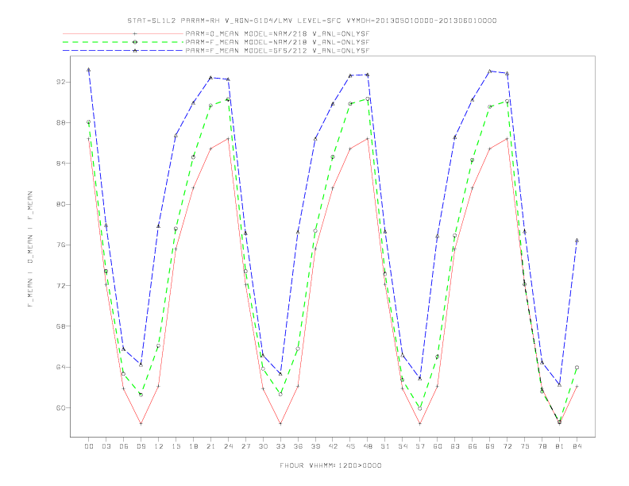Click x-axis tick label 66
Viewport: 629px width, 486px height.
point(473,446)
